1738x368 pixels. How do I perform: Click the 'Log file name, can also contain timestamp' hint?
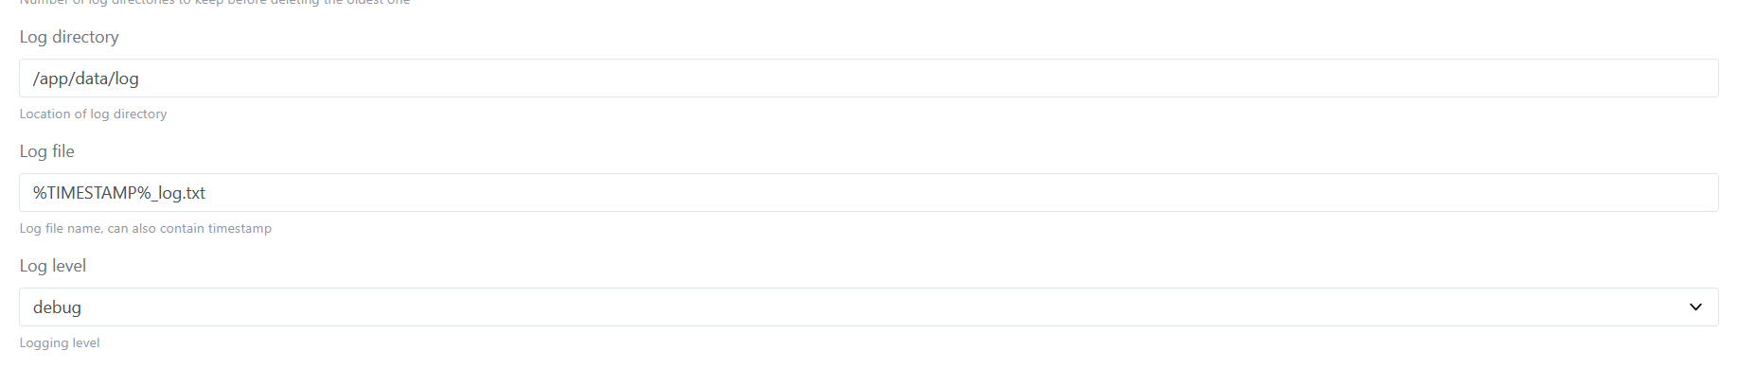(145, 228)
